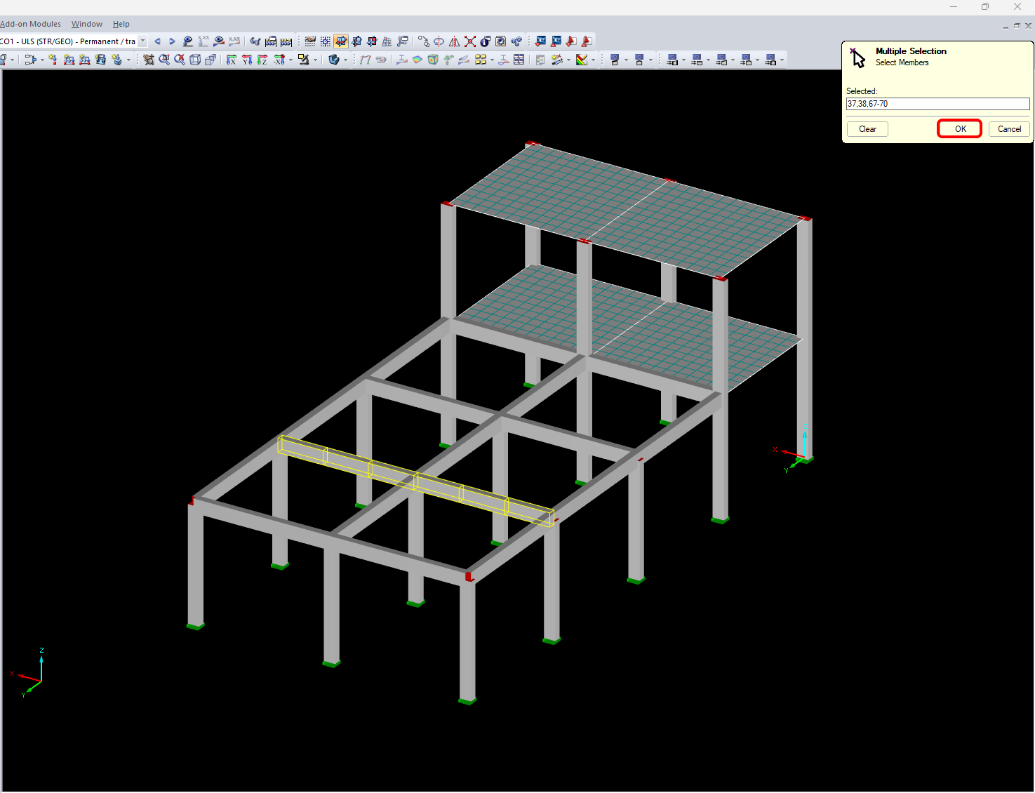Go to the previous load case arrow
Image resolution: width=1035 pixels, height=793 pixels.
click(157, 41)
